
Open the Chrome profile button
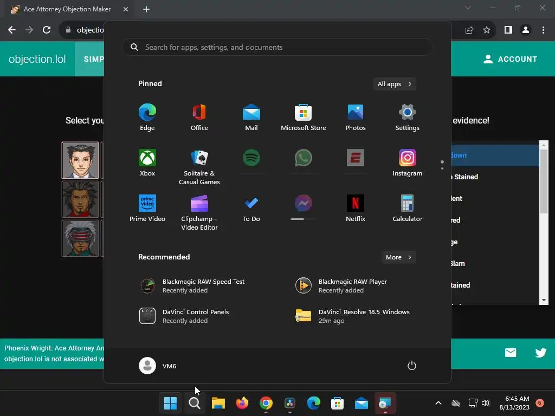click(x=526, y=30)
